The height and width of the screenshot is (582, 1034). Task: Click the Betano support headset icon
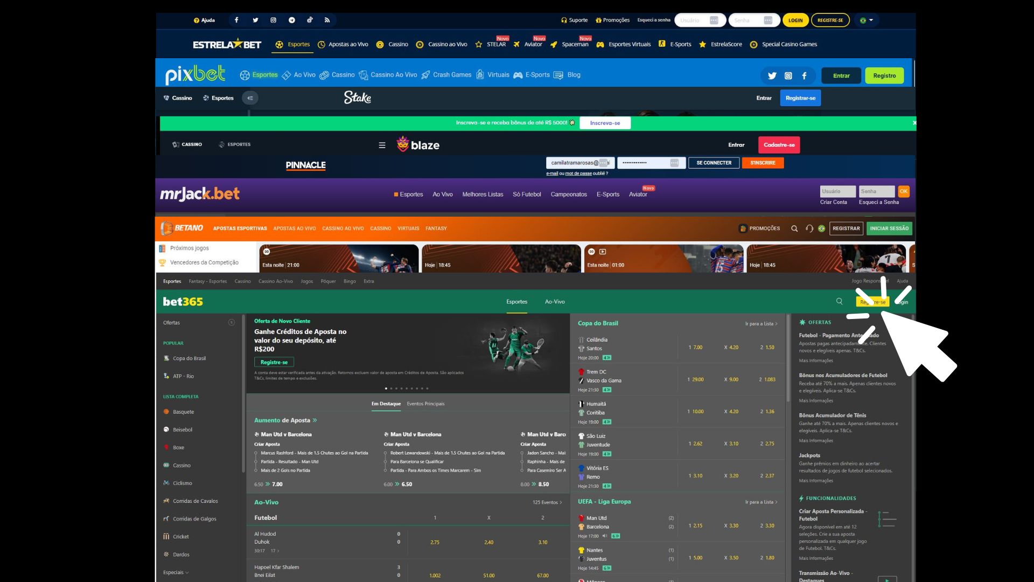click(x=809, y=228)
